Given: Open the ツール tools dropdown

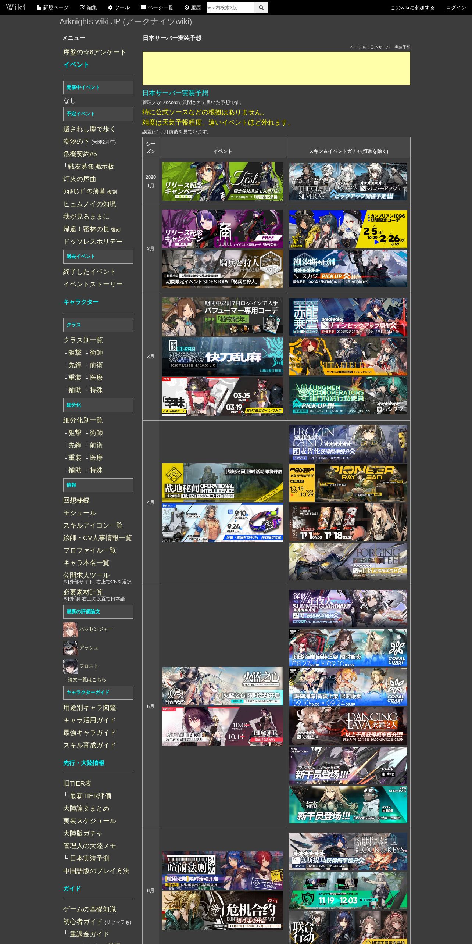Looking at the screenshot, I should point(118,7).
